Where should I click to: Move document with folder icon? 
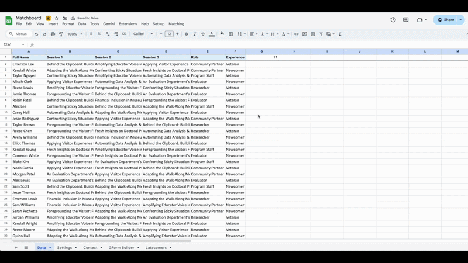pos(64,18)
